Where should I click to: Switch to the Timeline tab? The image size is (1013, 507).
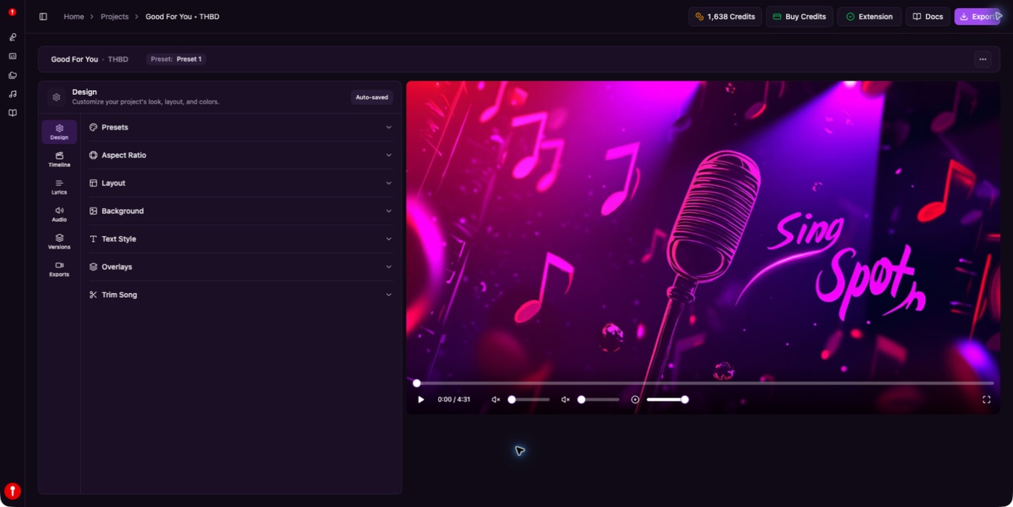pos(59,159)
